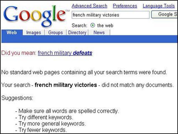Click the bold 'french military victories' query text
This screenshot has width=178, height=134.
66,85
